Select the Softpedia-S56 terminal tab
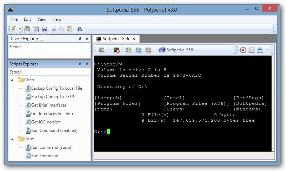This screenshot has height=172, width=287. 116,39
